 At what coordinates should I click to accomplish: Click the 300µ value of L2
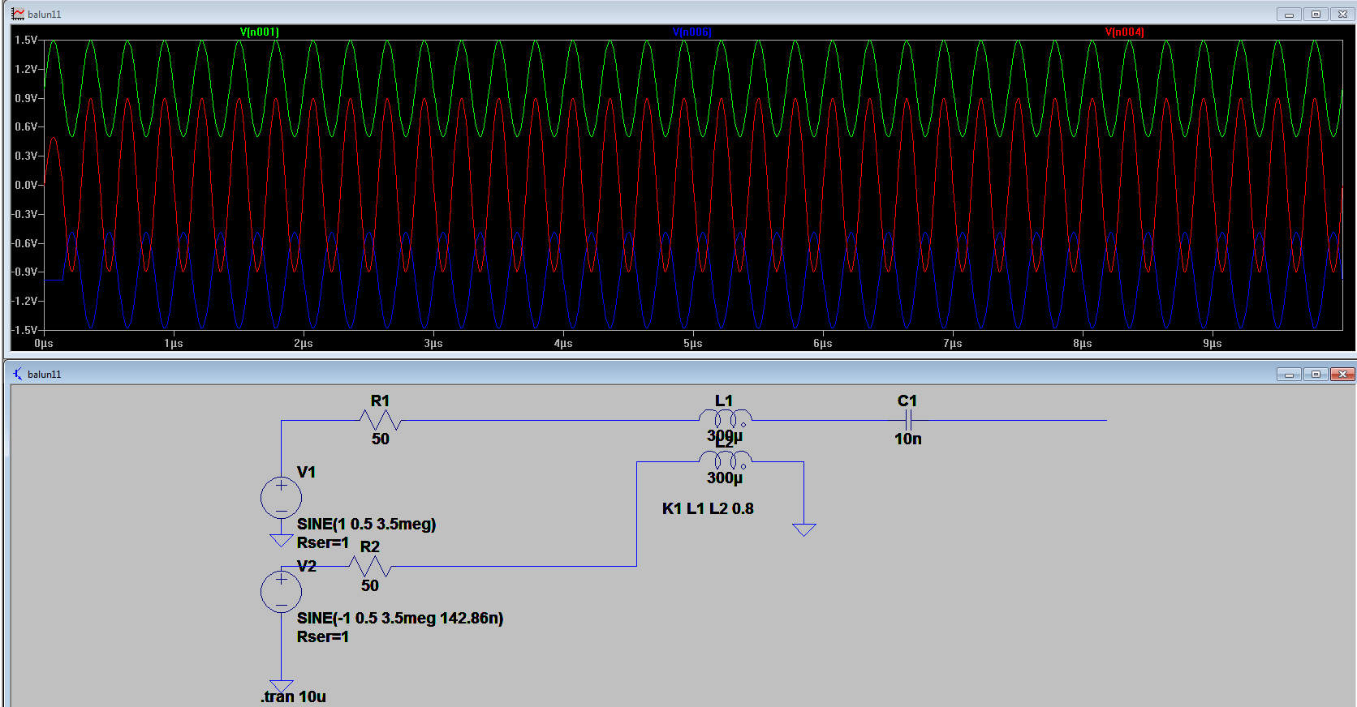(x=725, y=478)
